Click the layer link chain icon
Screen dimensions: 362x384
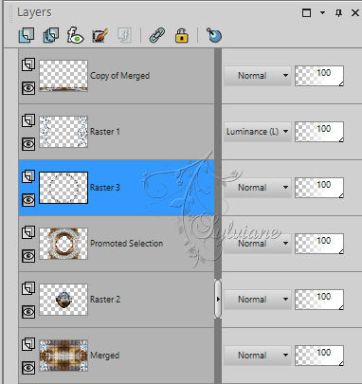pyautogui.click(x=157, y=35)
